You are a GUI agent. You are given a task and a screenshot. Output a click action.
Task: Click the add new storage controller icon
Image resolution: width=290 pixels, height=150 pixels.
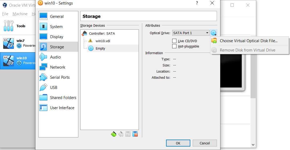coord(114,134)
